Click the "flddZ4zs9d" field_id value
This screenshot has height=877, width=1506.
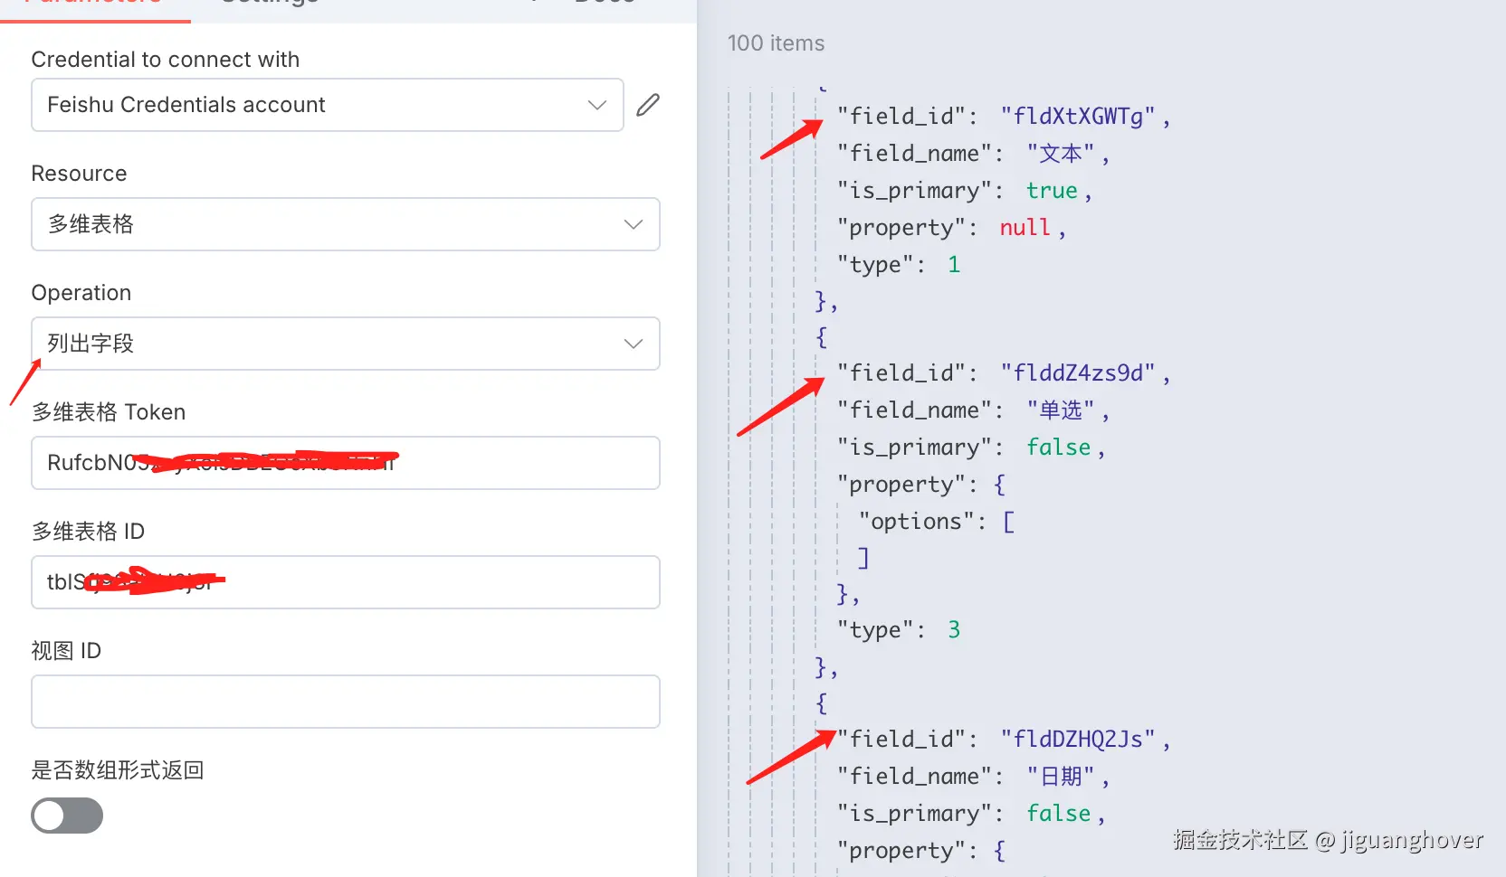coord(1077,373)
